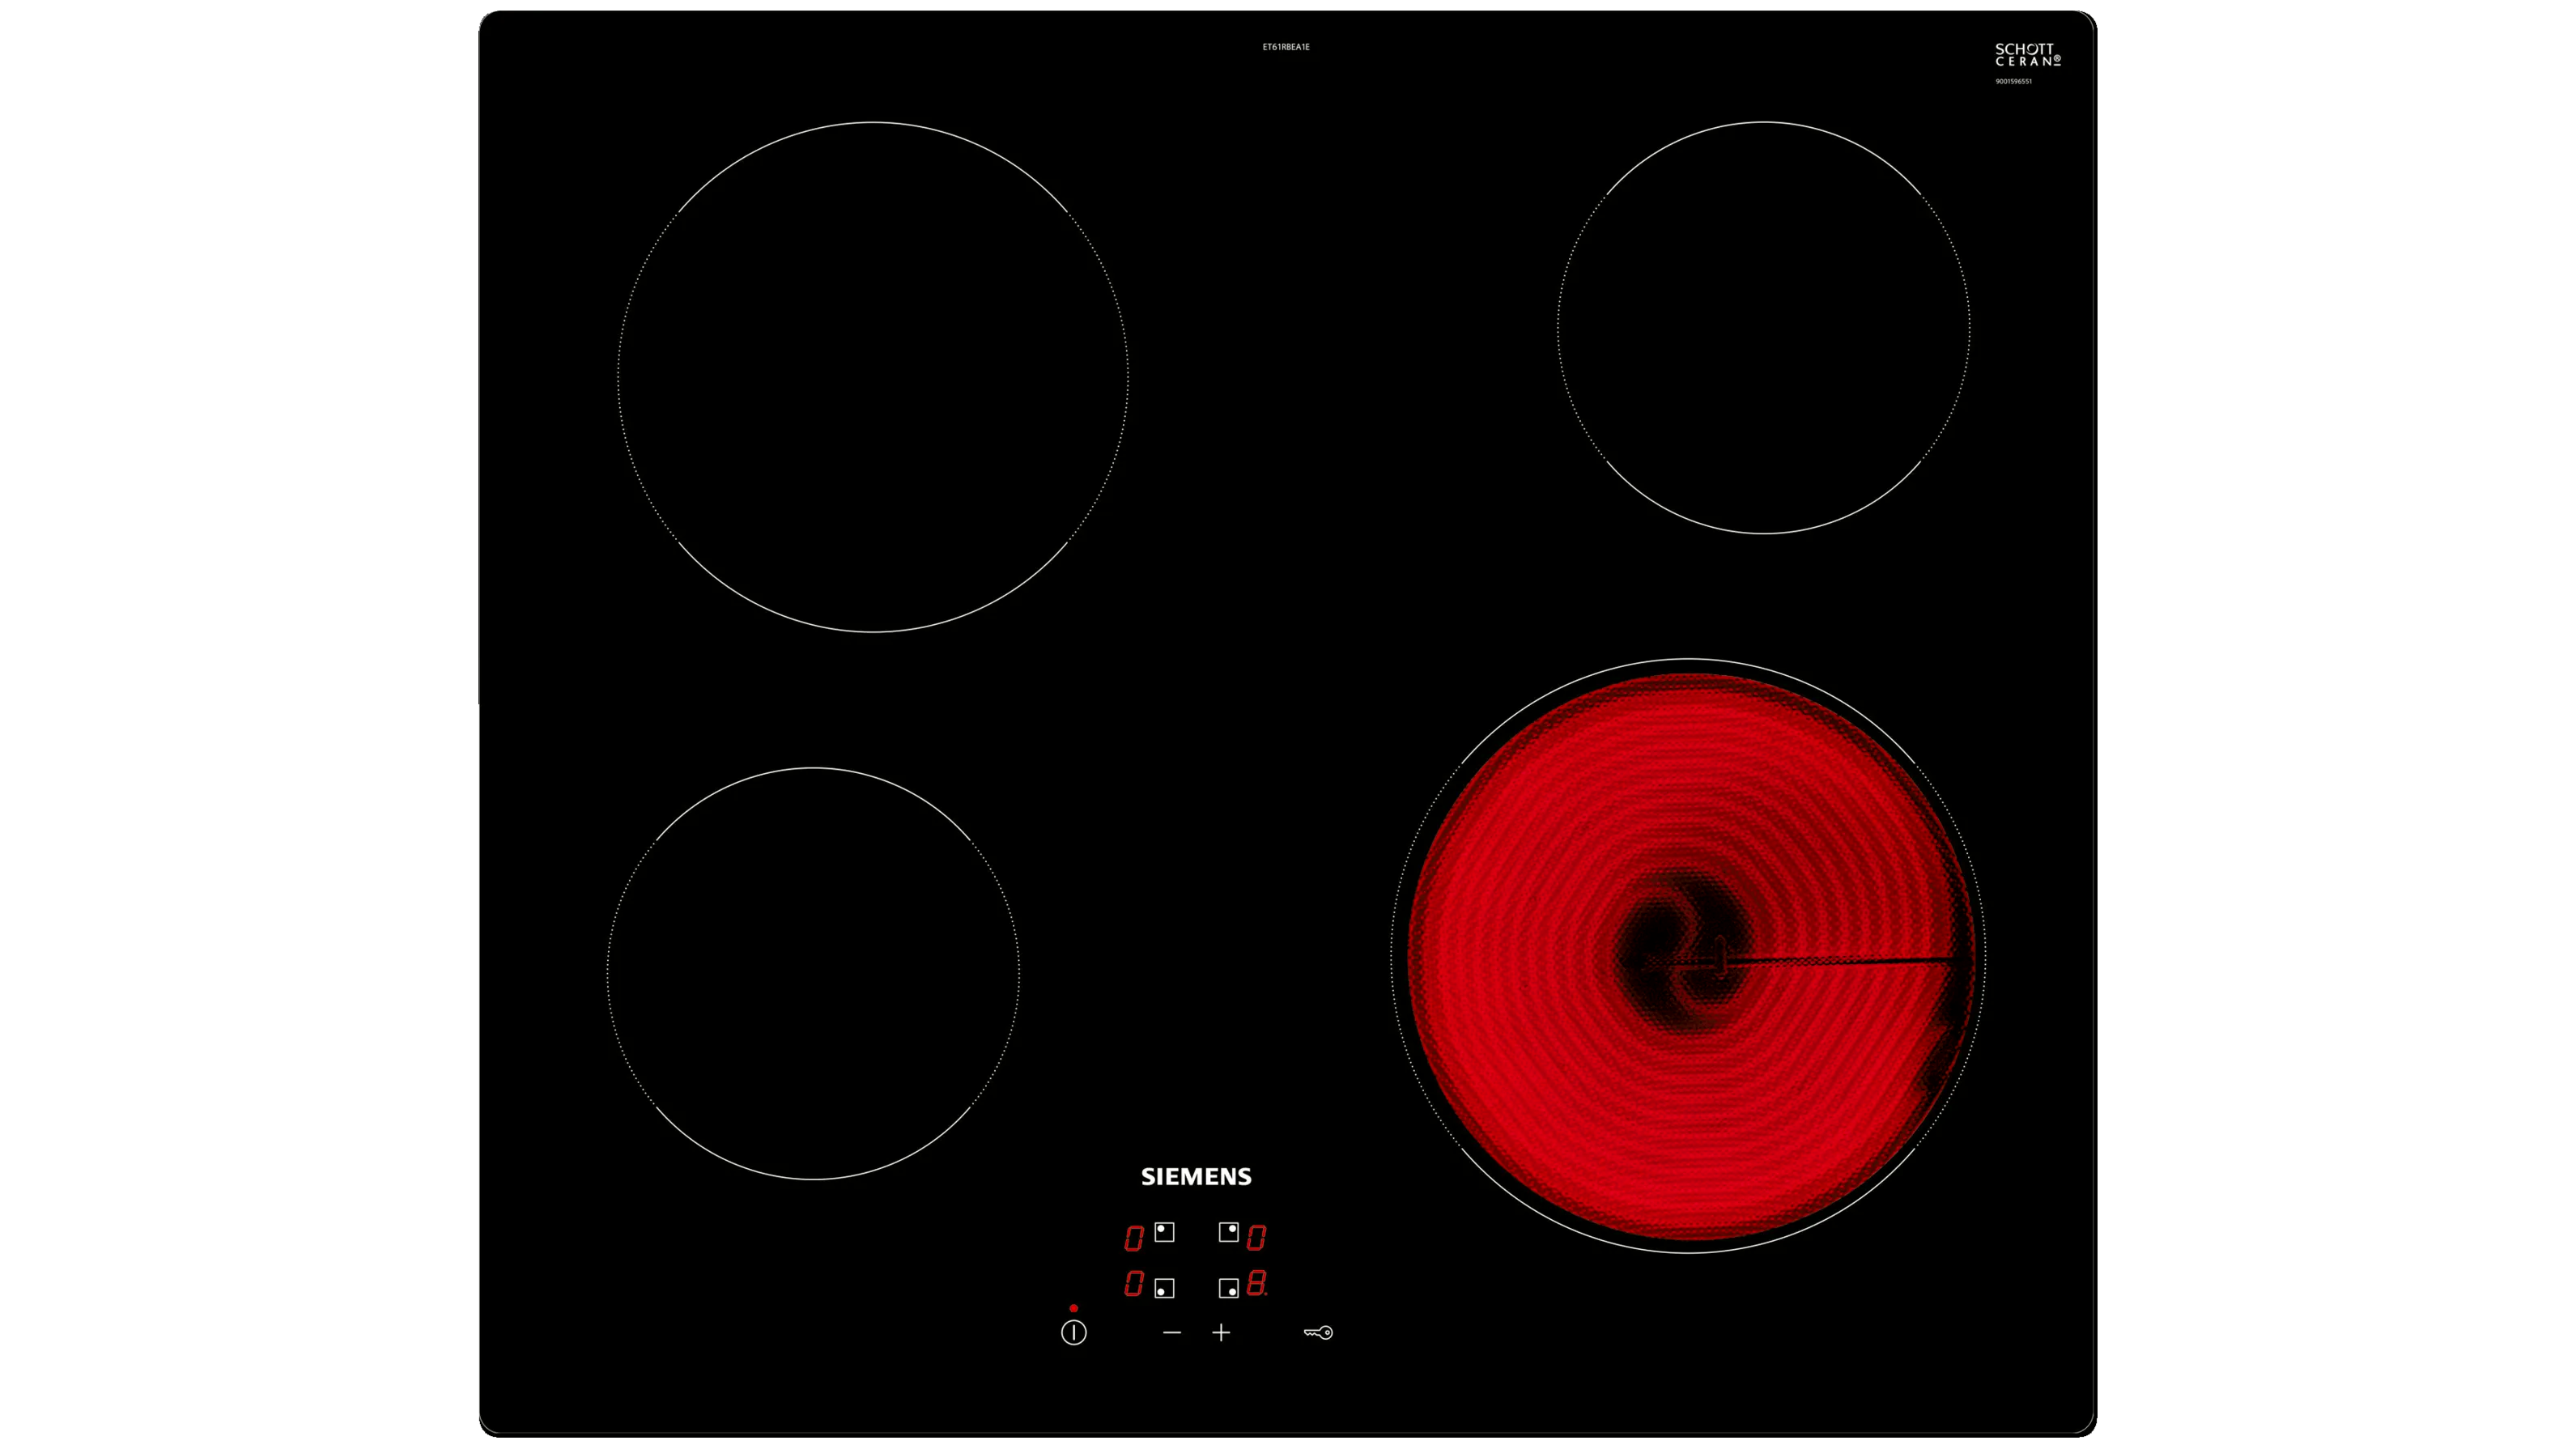Tap the plus heat setting control
Screen dimensions: 2576x1449
(x=1221, y=1332)
